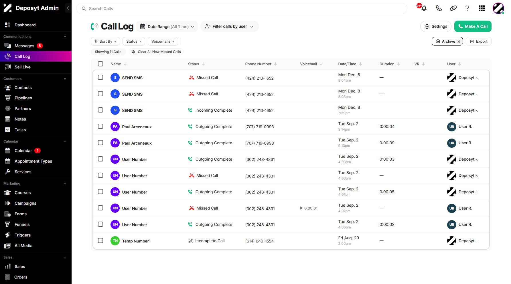Image resolution: width=511 pixels, height=284 pixels.
Task: Select checkbox for 9:14pm Paul Arceneaux call
Action: [100, 126]
